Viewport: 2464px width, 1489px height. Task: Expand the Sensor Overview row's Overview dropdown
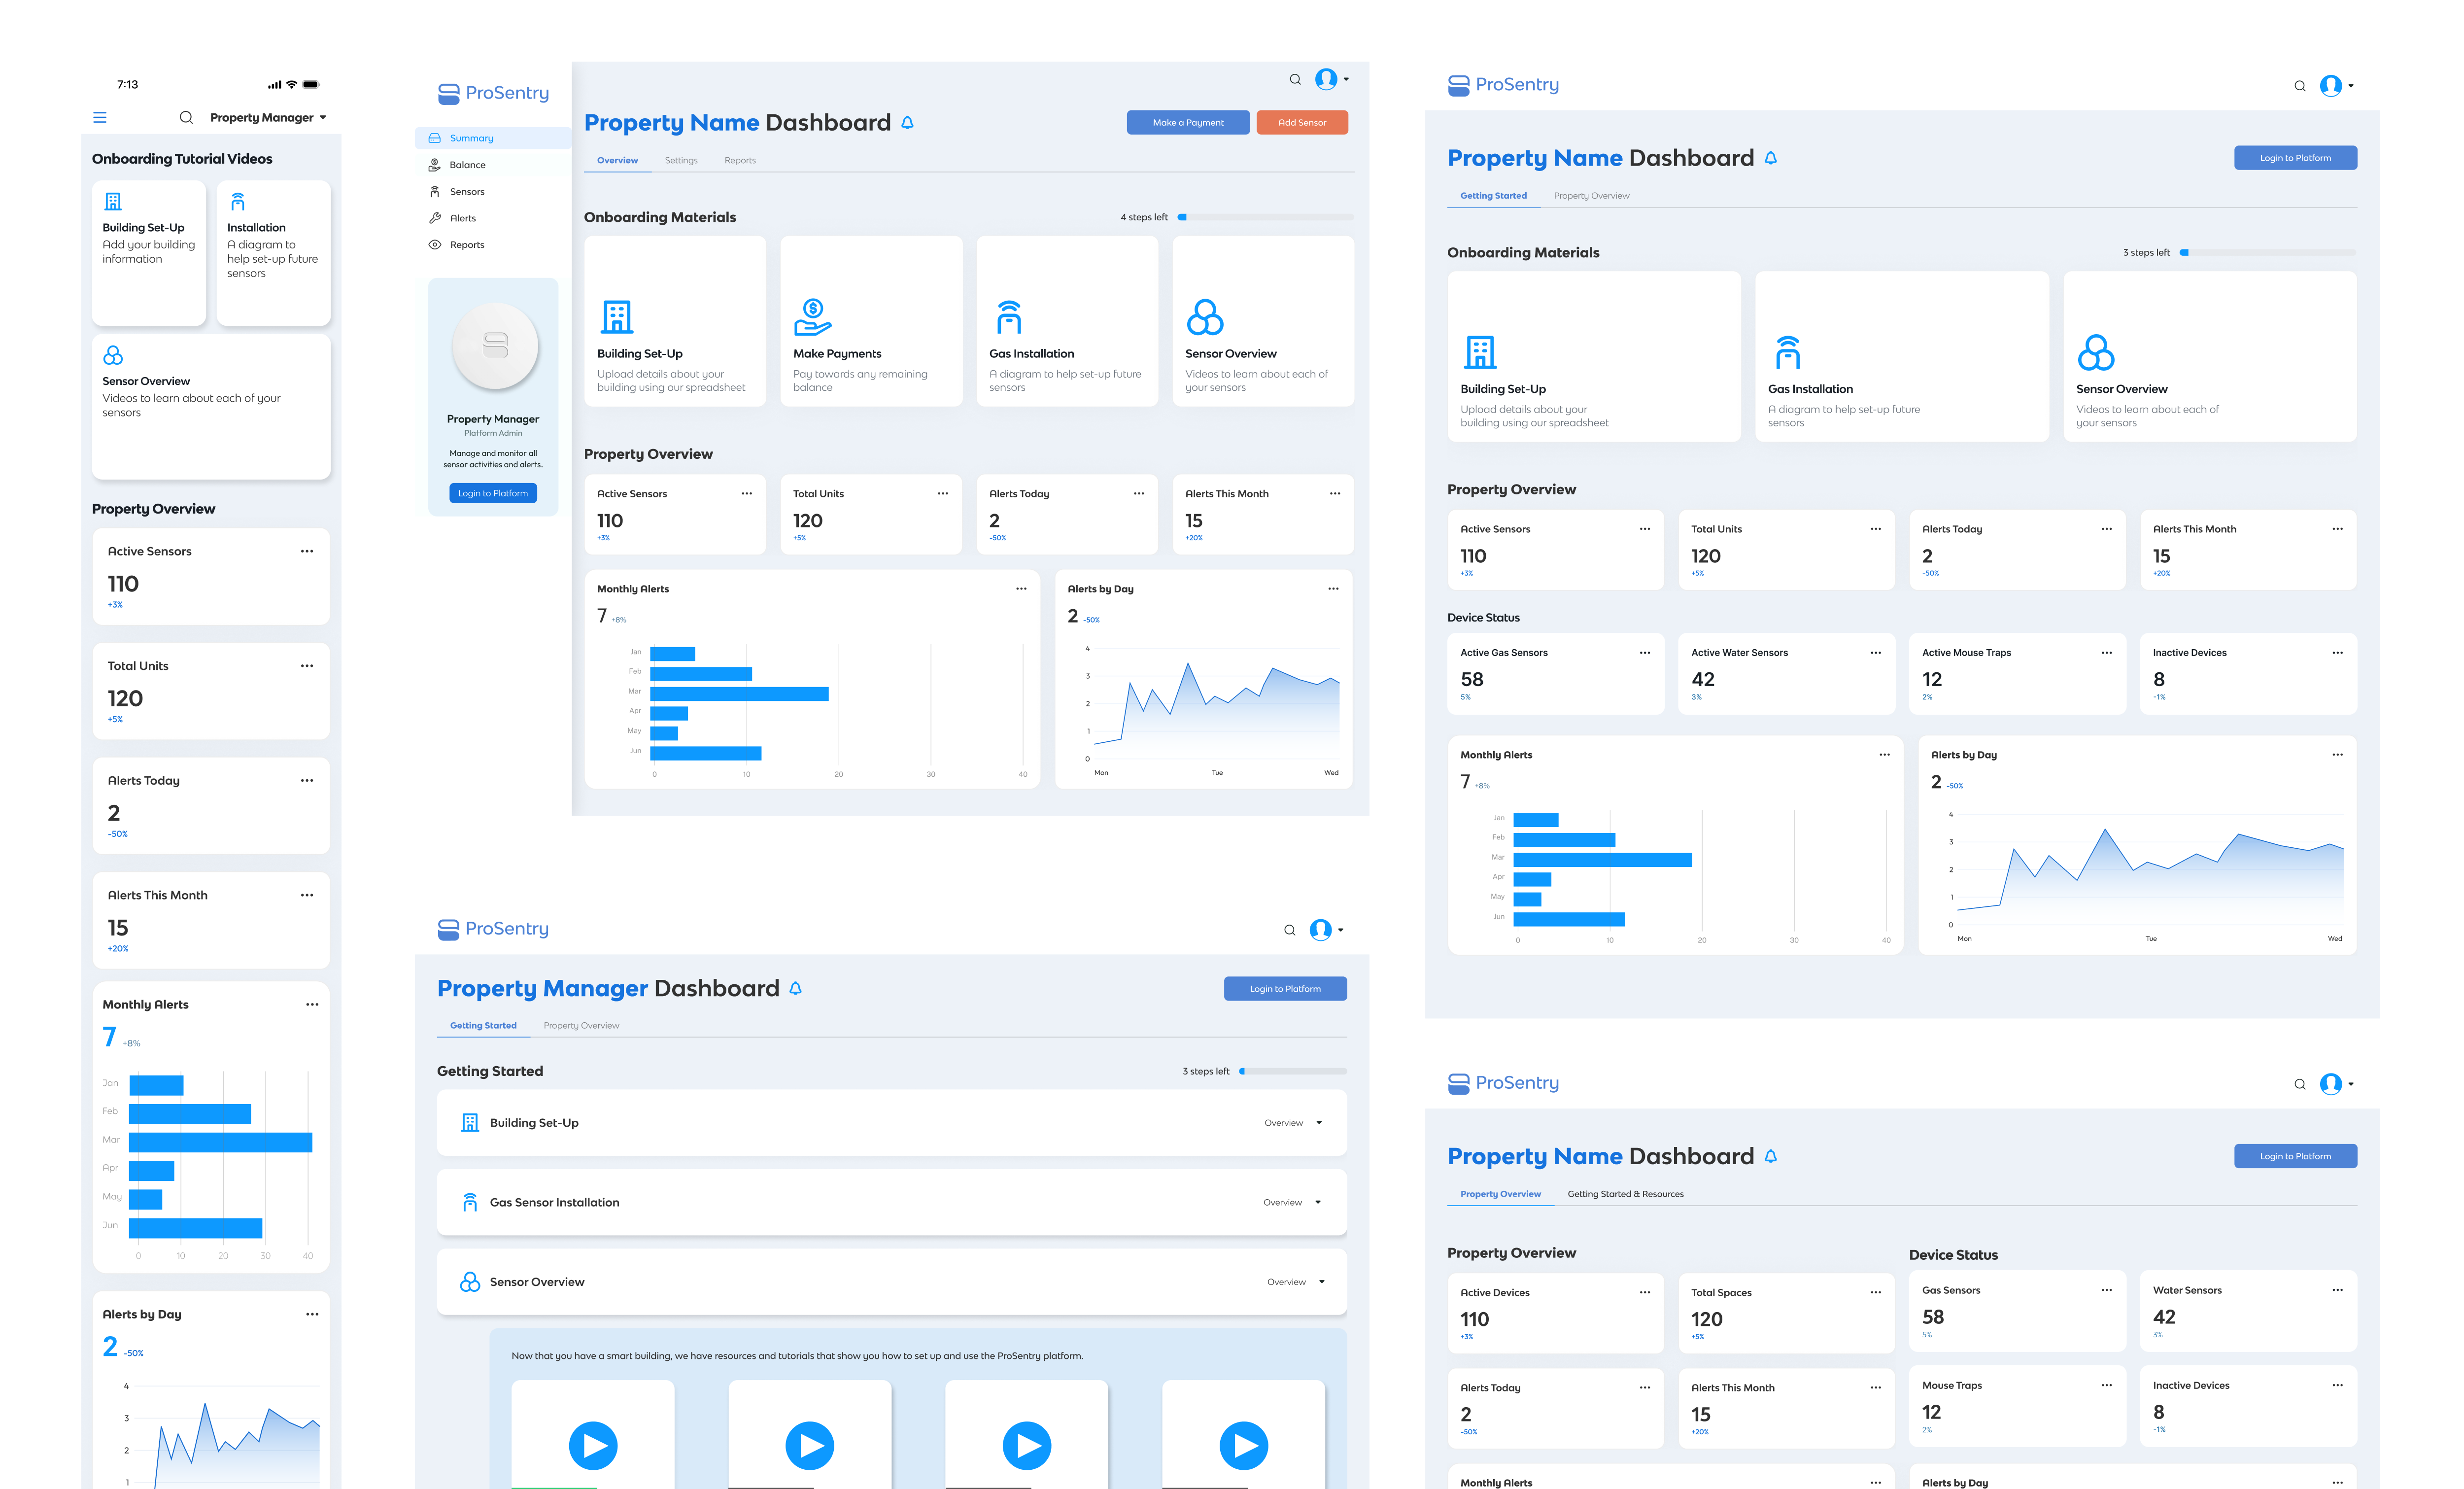pos(1296,1282)
